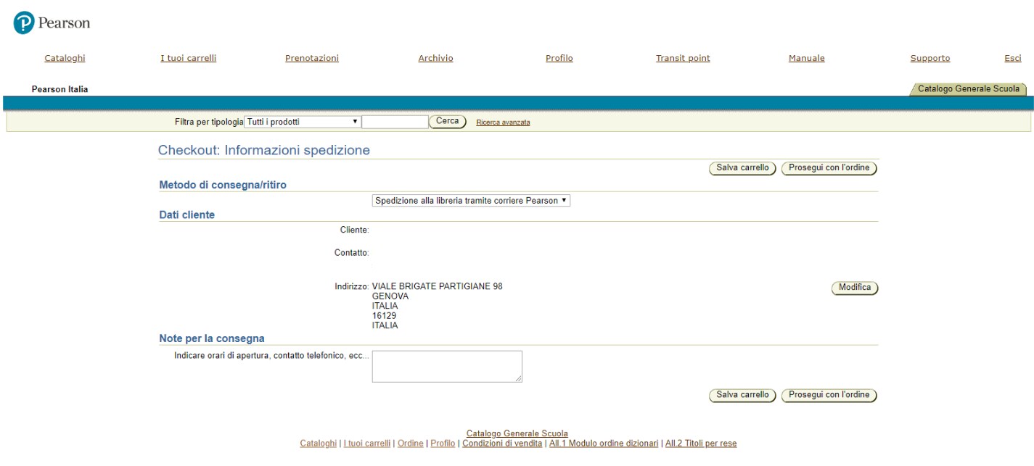The image size is (1034, 466).
Task: Open the footer Cataloghi link
Action: click(x=319, y=444)
